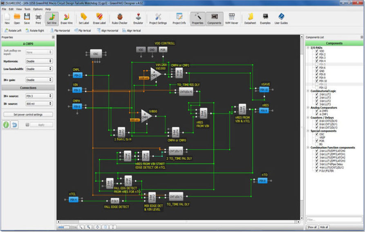Open the Hysteresis dropdown
The image size is (365, 232).
(39, 61)
